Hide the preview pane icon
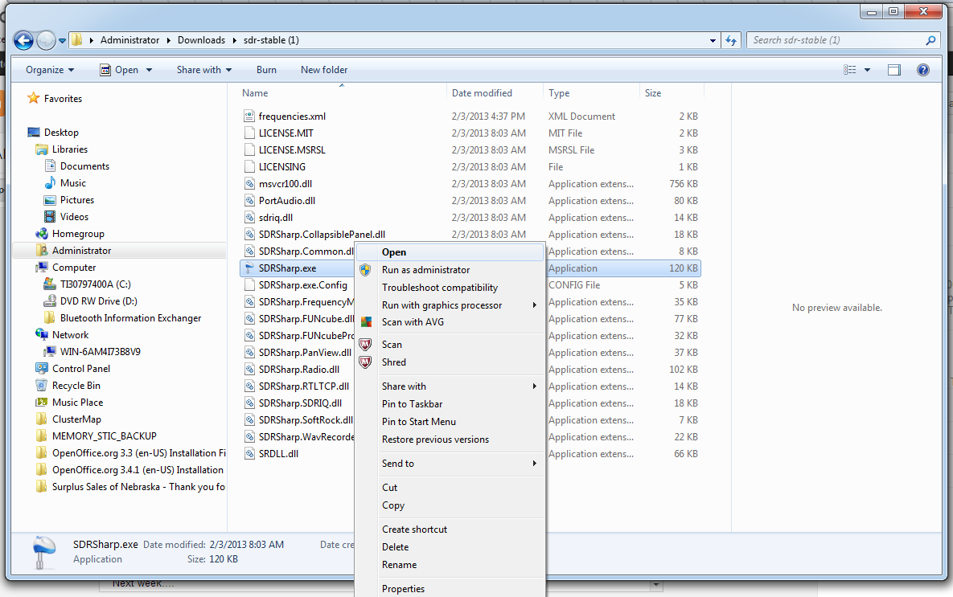953x597 pixels. (x=894, y=70)
